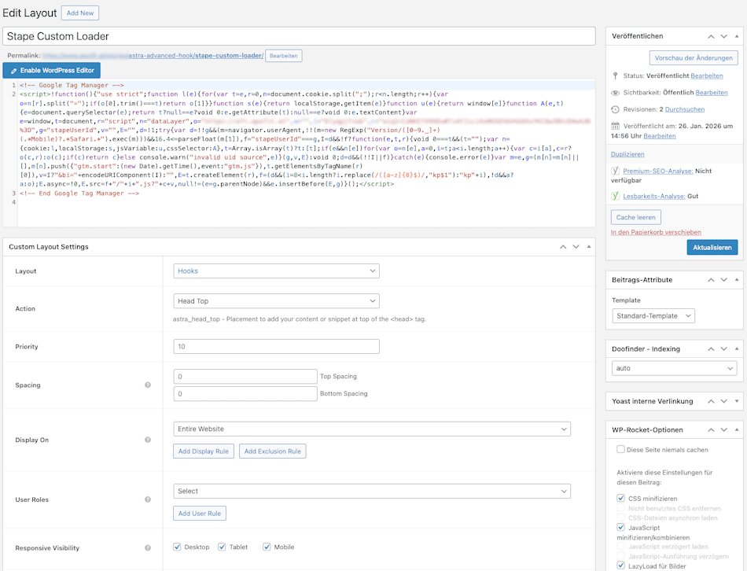Click Durchsuchen revisions link

coord(685,109)
